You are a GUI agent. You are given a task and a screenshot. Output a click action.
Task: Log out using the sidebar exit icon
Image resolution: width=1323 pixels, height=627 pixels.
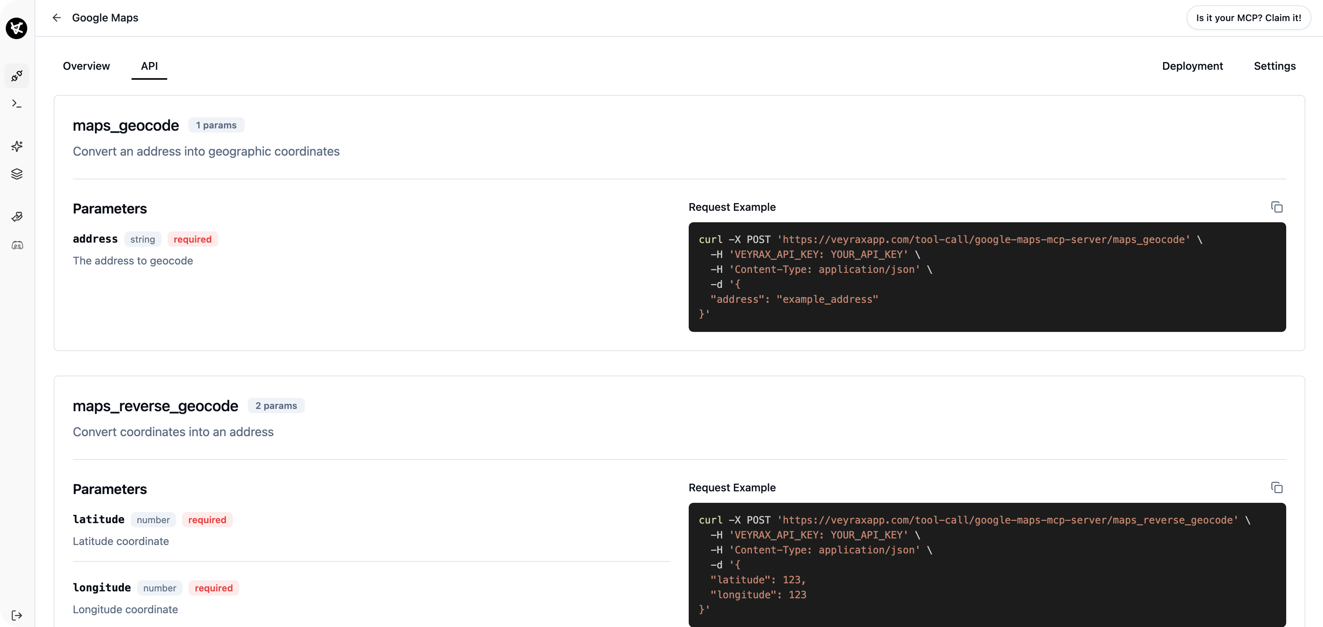tap(17, 615)
